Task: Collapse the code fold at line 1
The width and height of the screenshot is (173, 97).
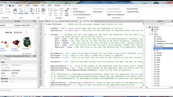Action: point(45,24)
